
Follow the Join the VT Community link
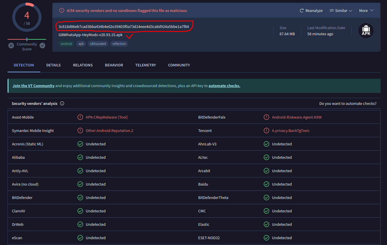click(34, 86)
